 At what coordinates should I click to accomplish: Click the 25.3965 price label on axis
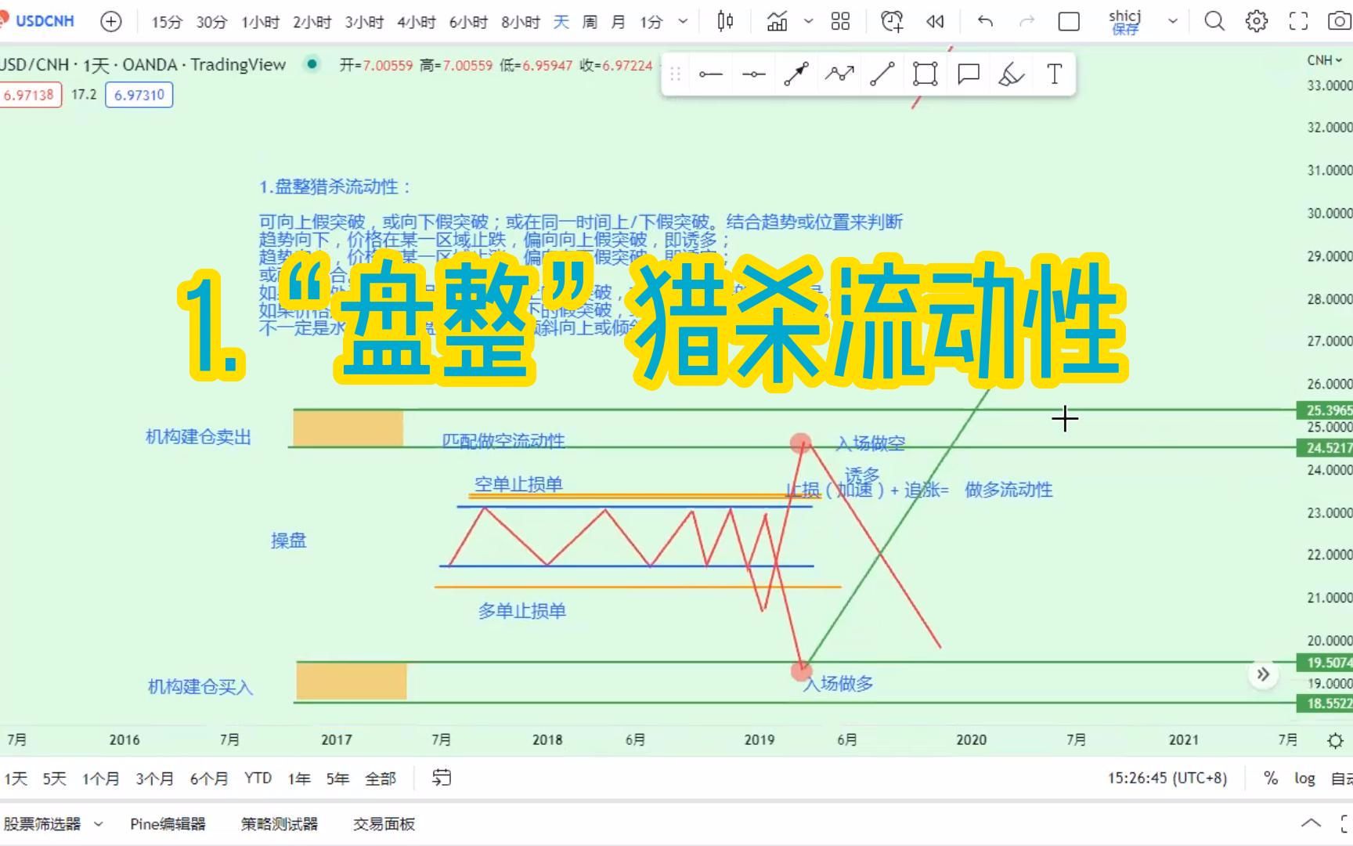point(1326,410)
